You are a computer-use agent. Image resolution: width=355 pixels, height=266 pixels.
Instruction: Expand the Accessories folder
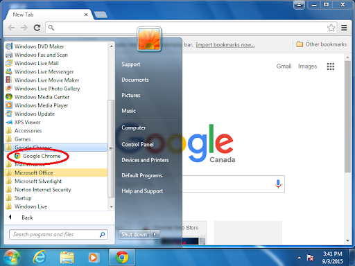click(55, 131)
